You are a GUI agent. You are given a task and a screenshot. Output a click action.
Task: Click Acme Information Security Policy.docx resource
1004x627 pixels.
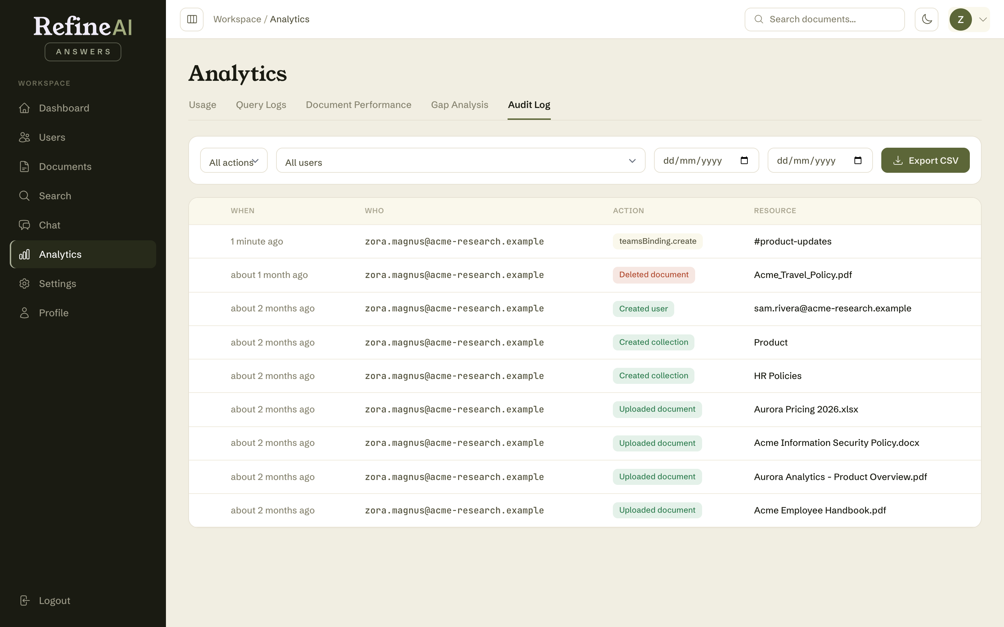(x=836, y=443)
